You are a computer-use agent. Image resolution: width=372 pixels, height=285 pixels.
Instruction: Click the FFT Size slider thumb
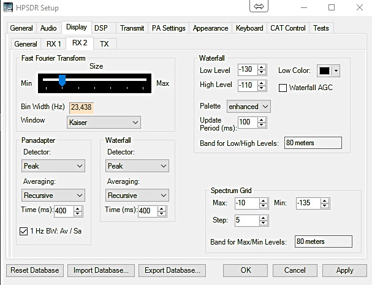[x=62, y=80]
